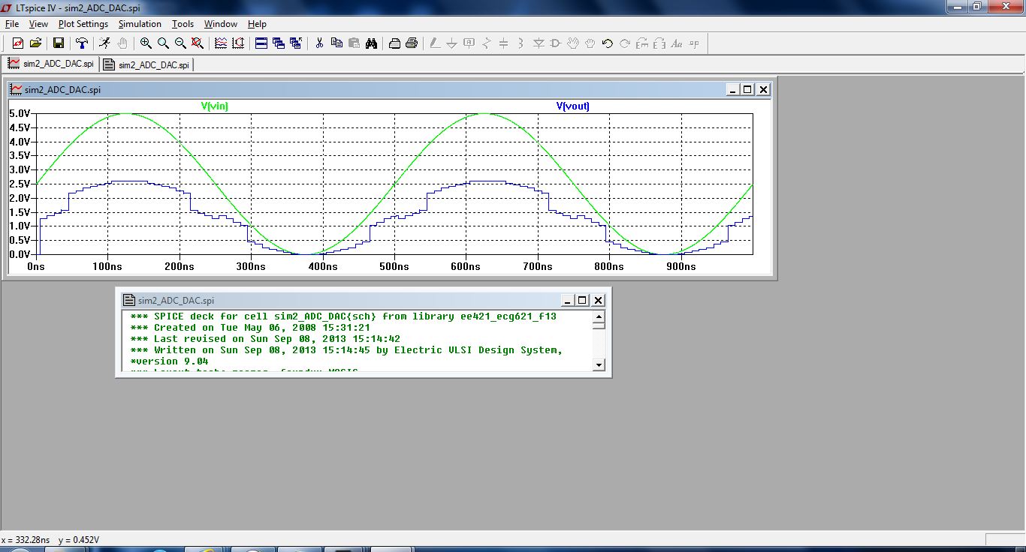1026x552 pixels.
Task: Switch to the netlist text sim2_ADC_DAC.spi tab
Action: pos(146,64)
